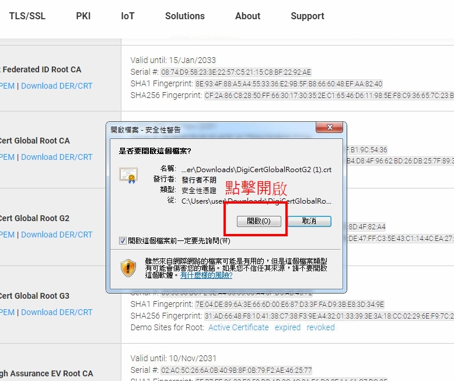
Task: Click file name DigiCertGlobalRootG2 (1).crt in dialog
Action: click(x=256, y=170)
